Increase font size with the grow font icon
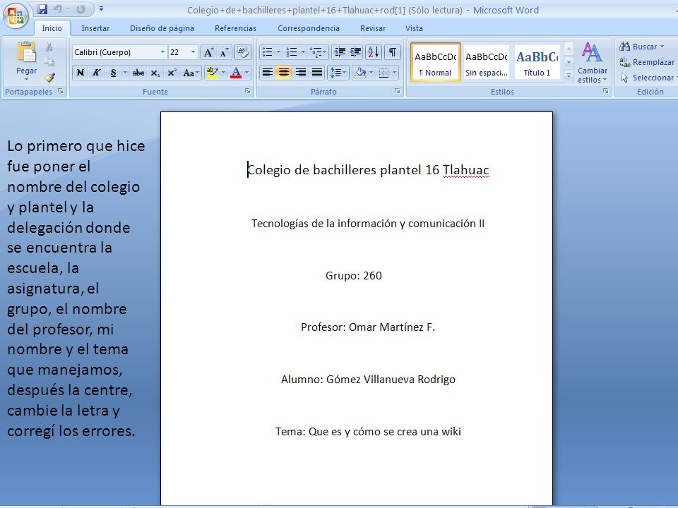678x508 pixels. click(x=208, y=52)
